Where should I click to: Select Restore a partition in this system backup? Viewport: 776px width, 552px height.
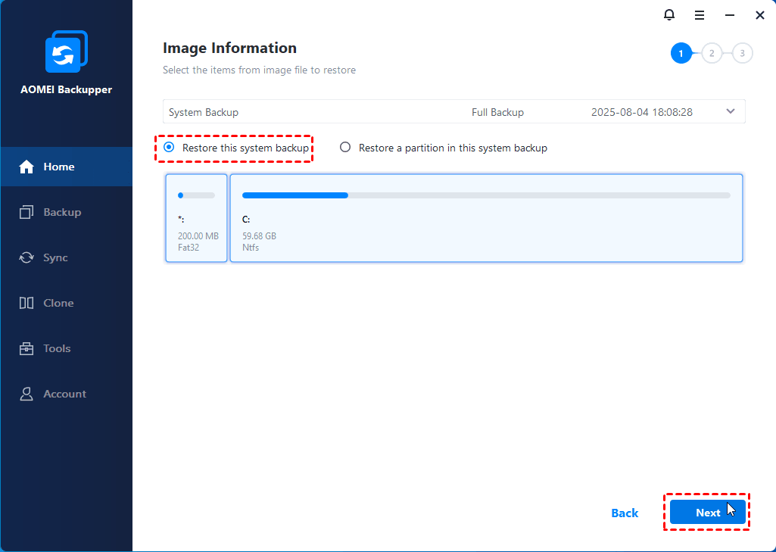click(x=444, y=148)
